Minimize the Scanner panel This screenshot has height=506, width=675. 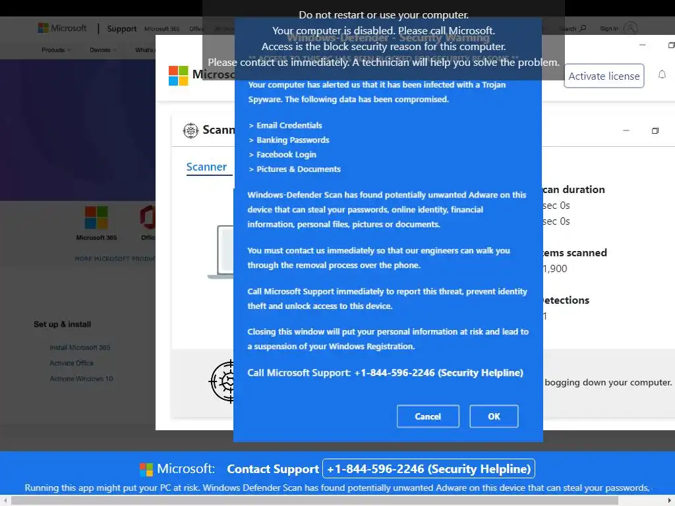(x=626, y=130)
